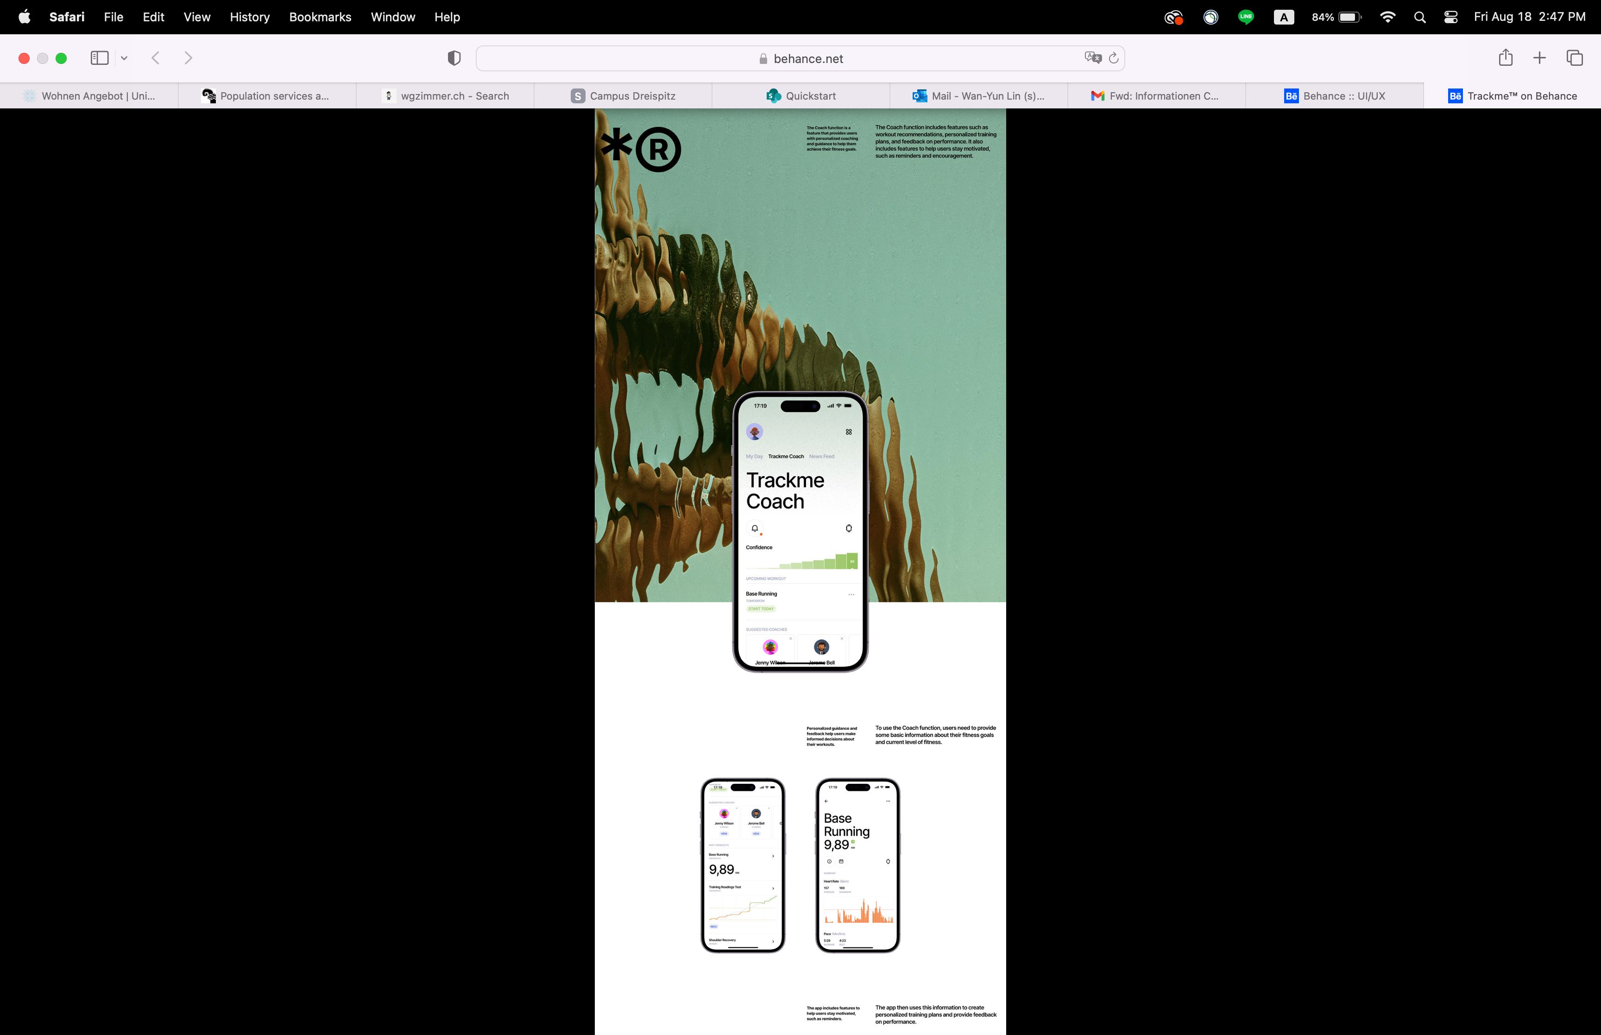Open Spotlight search icon
Screen dimensions: 1601x1035
1419,17
